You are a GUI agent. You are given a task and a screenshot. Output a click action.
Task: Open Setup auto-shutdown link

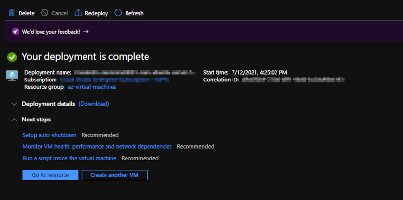49,135
